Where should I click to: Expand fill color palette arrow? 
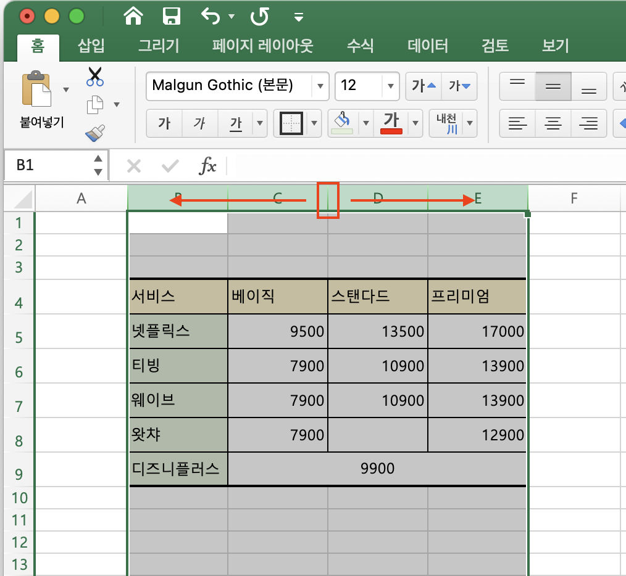point(365,123)
